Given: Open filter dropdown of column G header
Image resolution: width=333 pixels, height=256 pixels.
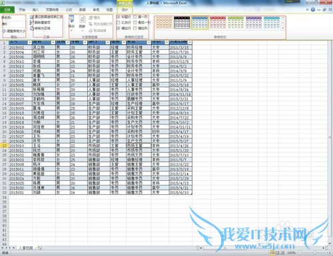Looking at the screenshot, I should pos(149,43).
